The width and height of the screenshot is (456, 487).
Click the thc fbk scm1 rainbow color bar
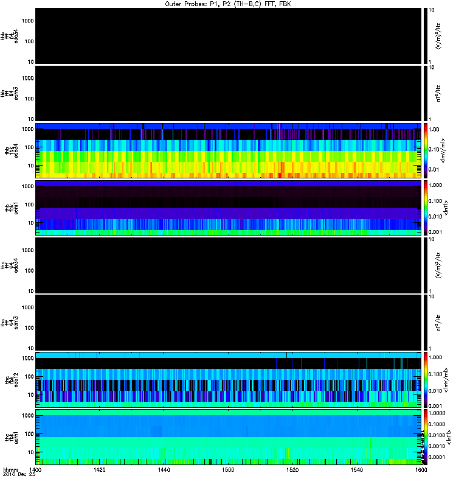point(426,438)
